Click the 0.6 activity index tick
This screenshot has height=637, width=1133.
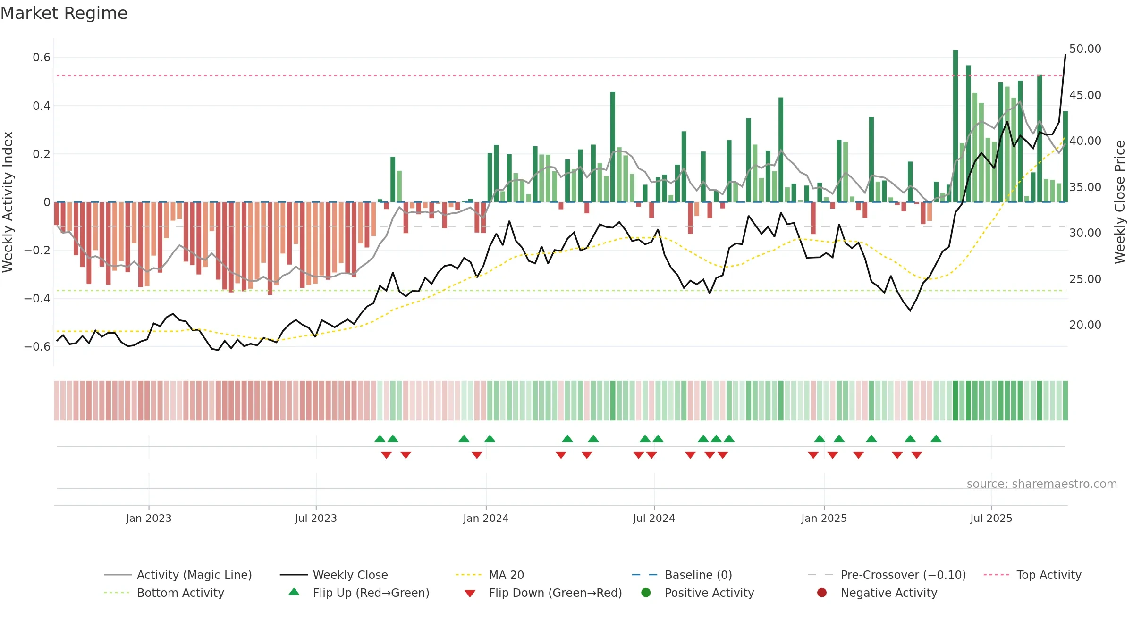point(42,58)
